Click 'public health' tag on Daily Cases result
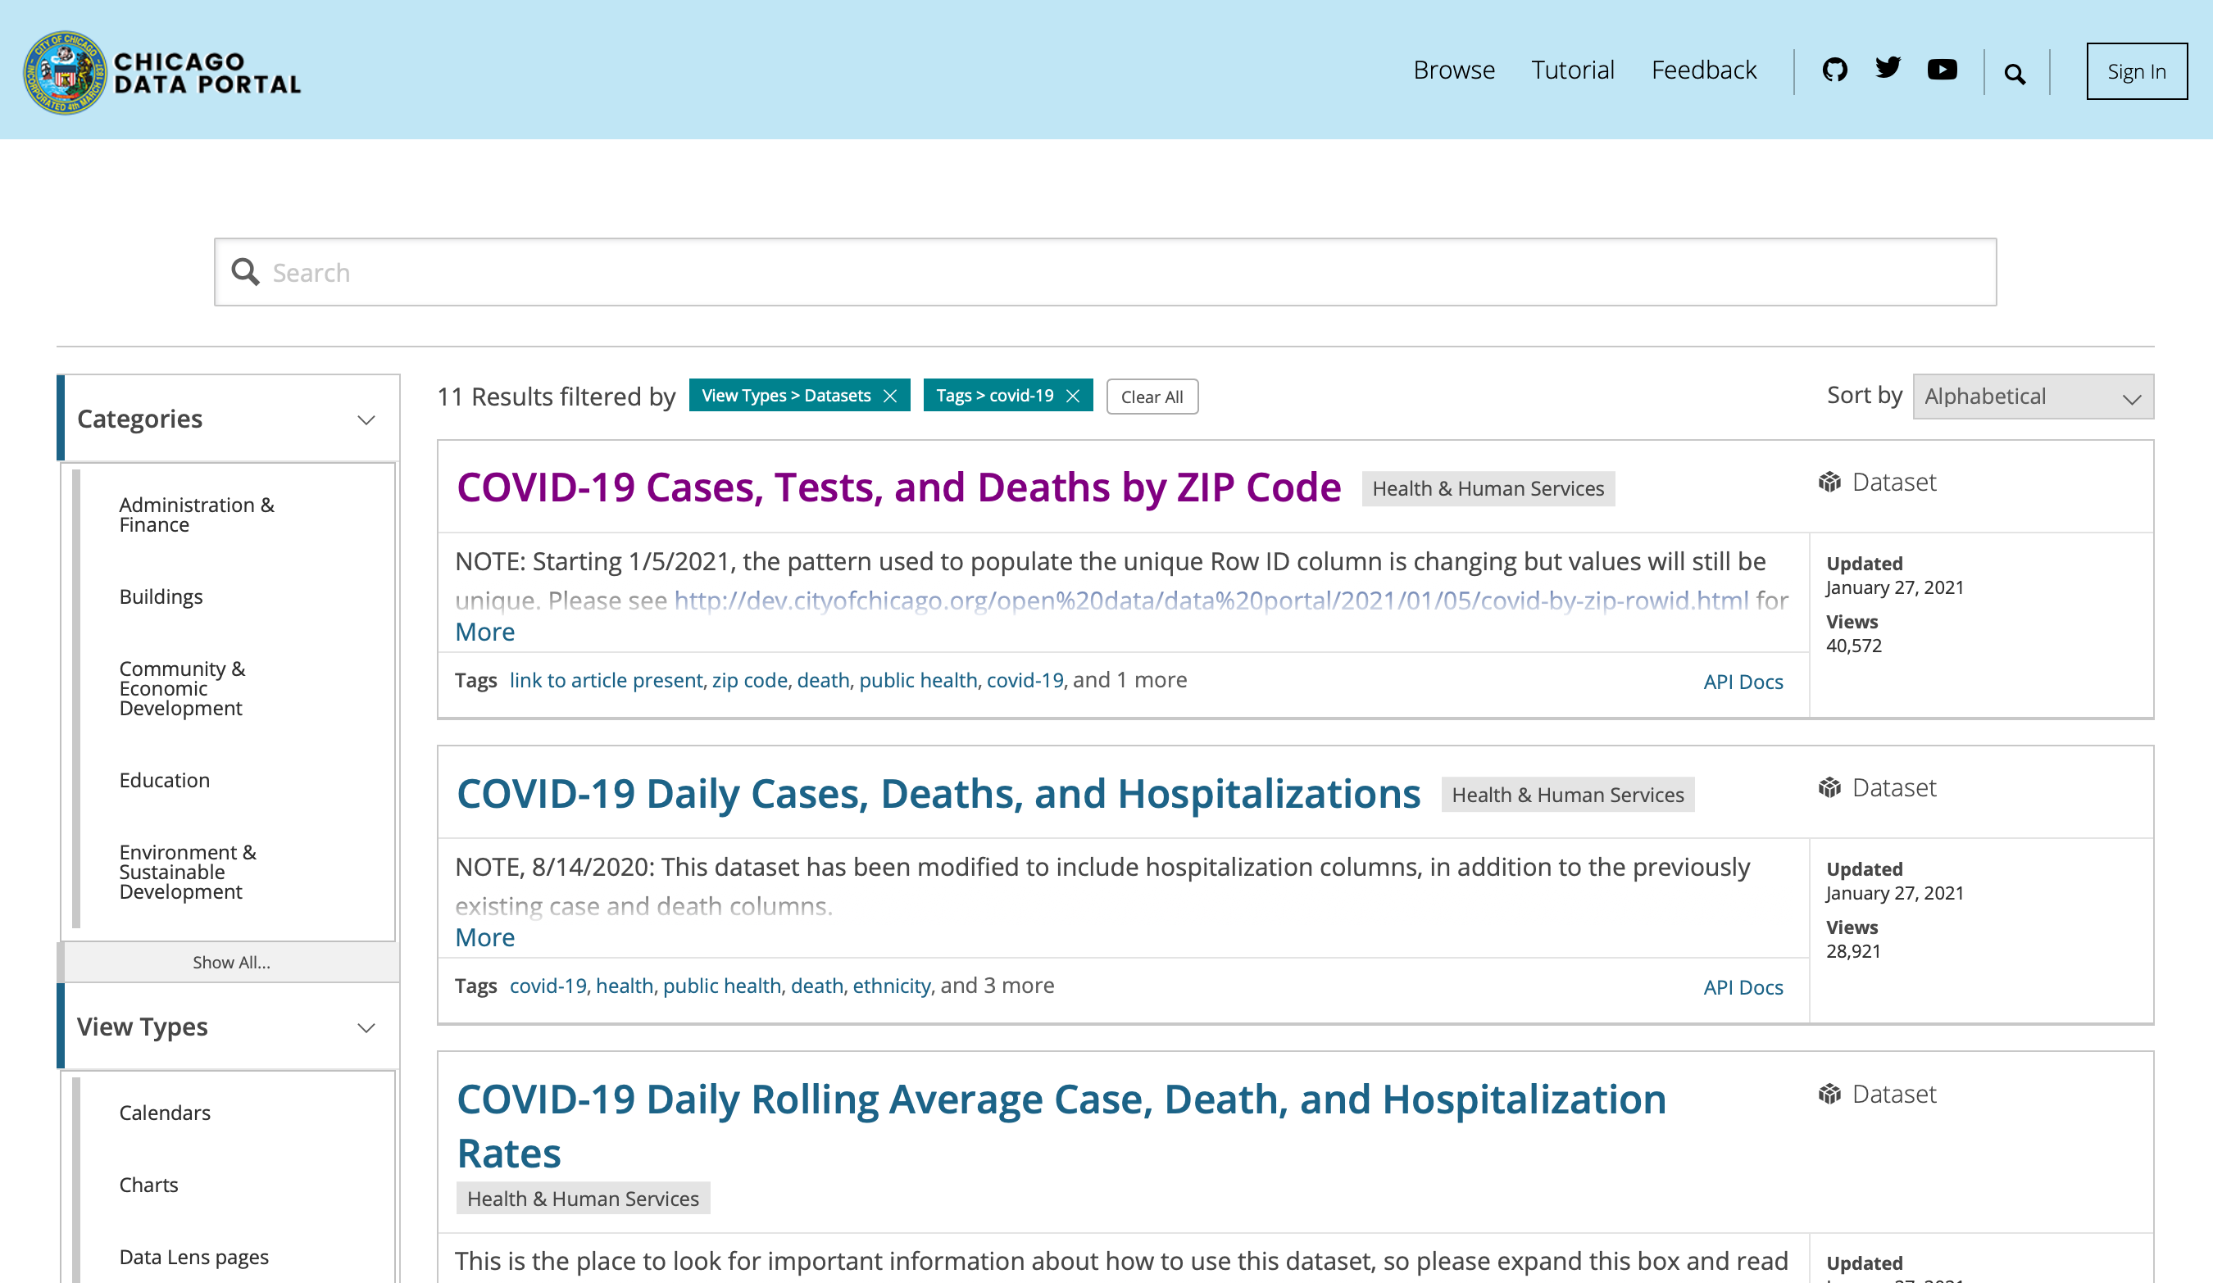This screenshot has height=1283, width=2213. (722, 986)
